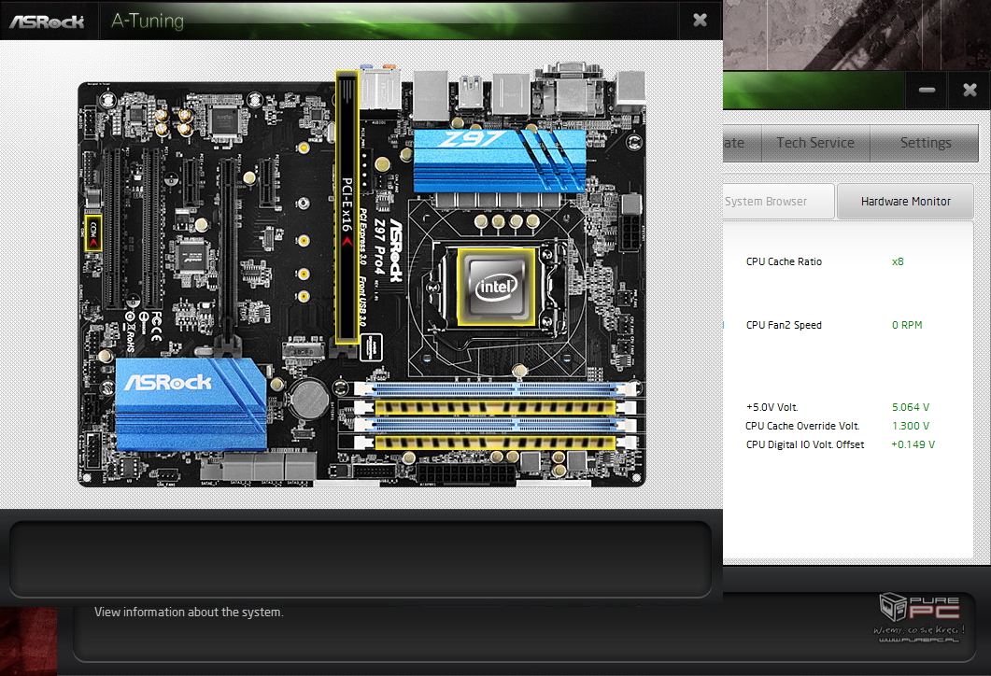Select the highlighted PCI-E x16 slot
Image resolution: width=991 pixels, height=676 pixels.
pyautogui.click(x=347, y=206)
